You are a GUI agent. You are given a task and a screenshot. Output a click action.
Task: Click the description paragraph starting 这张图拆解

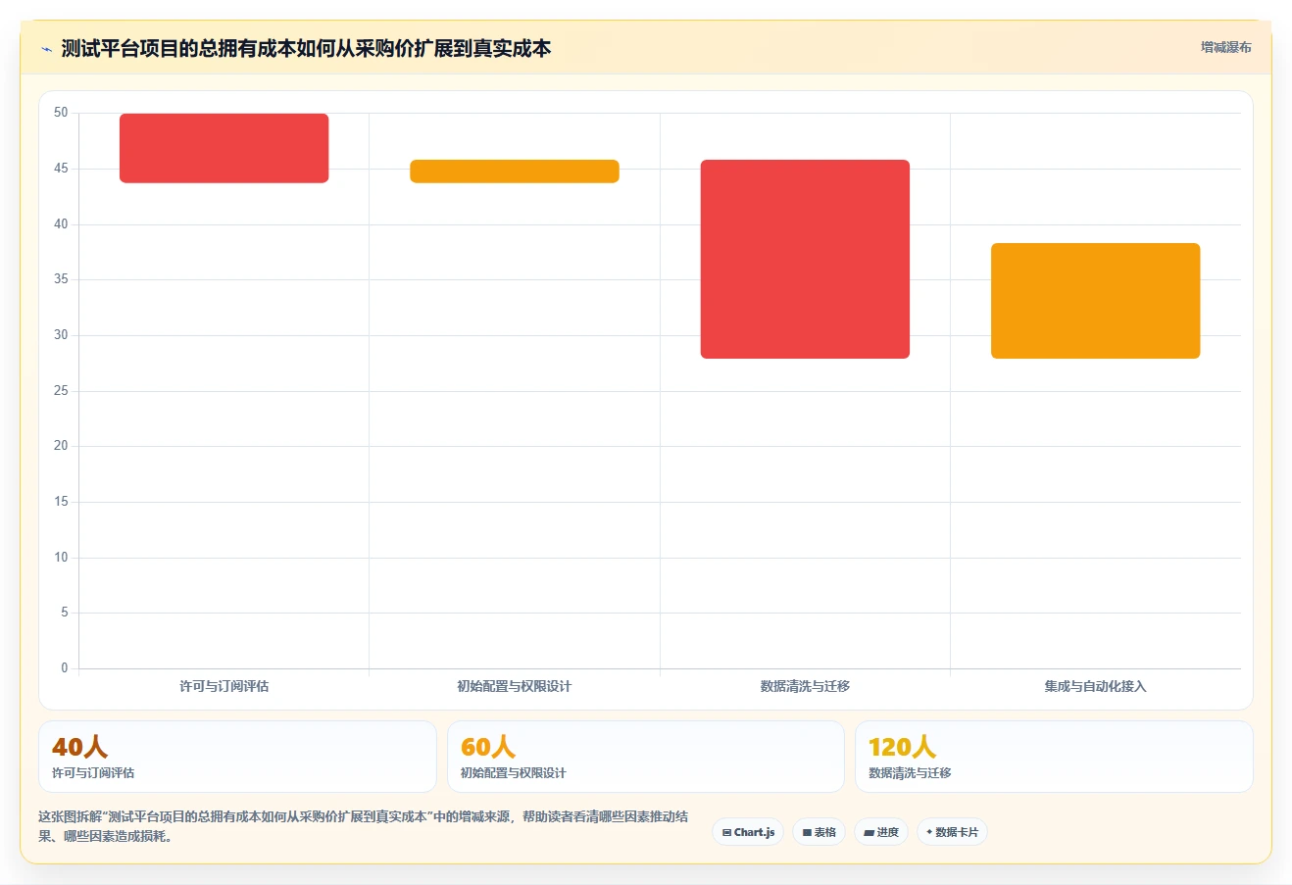[x=364, y=826]
